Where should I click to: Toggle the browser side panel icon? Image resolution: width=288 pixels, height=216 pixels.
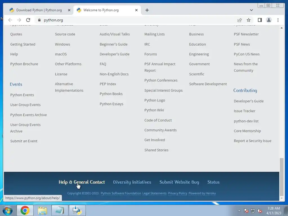point(260,20)
